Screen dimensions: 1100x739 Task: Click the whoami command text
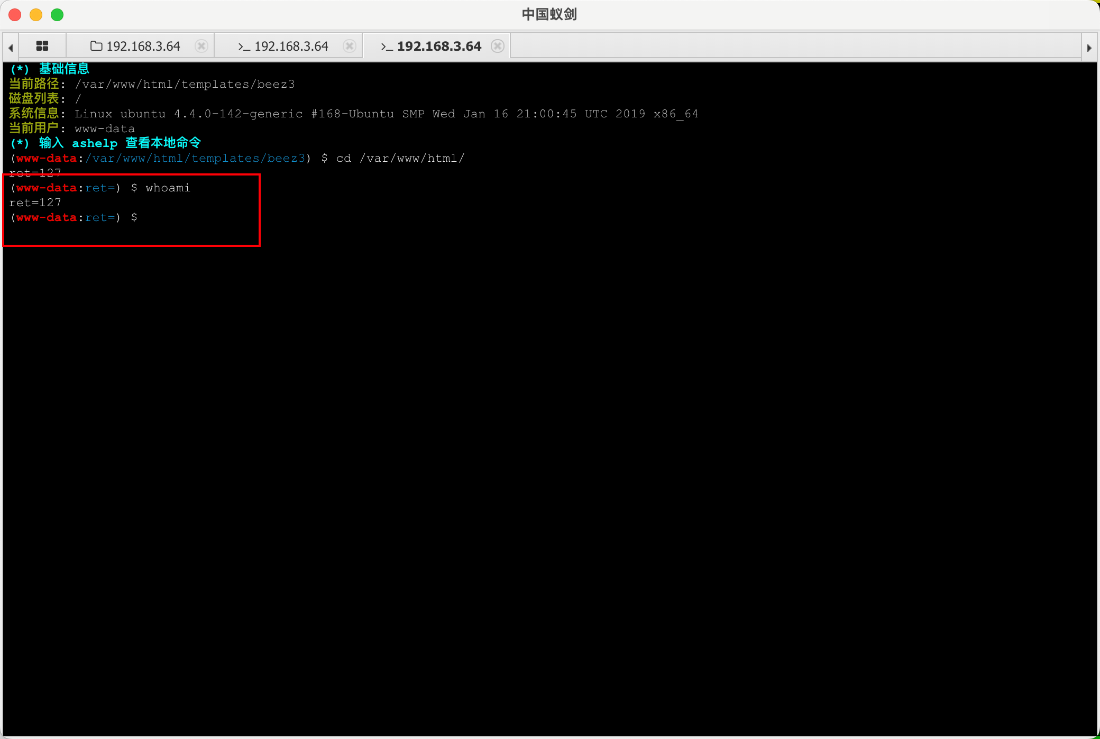[168, 188]
